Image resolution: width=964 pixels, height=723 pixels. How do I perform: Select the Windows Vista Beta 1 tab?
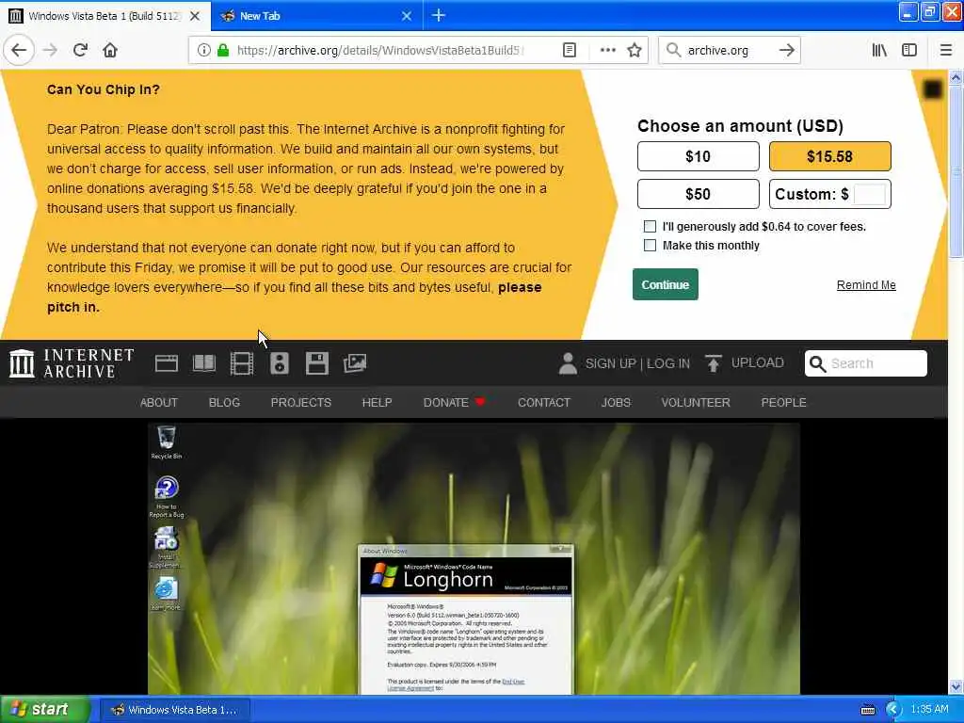click(x=105, y=16)
